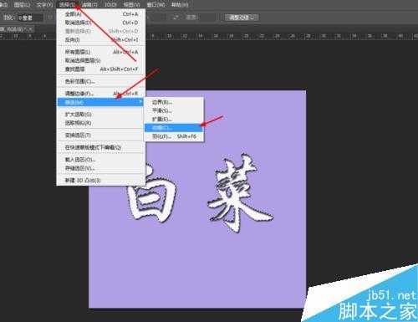Image resolution: width=418 pixels, height=322 pixels.
Task: Close the open 选择(S) menu via its title
Action: pyautogui.click(x=67, y=5)
